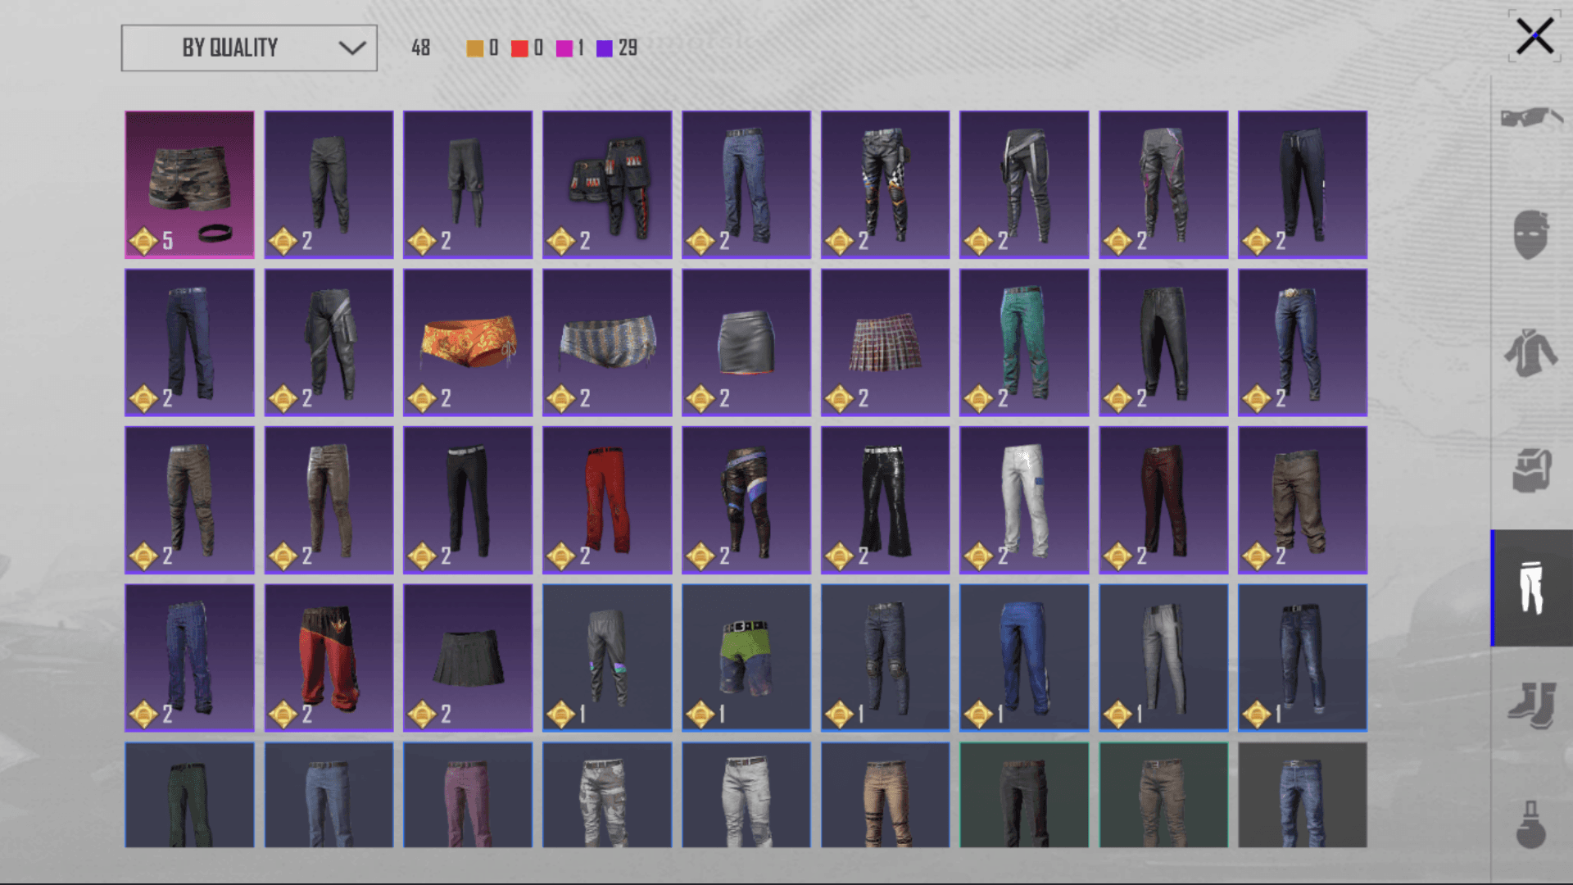This screenshot has height=885, width=1573.
Task: Select the green shorts with studded belt
Action: coord(746,658)
